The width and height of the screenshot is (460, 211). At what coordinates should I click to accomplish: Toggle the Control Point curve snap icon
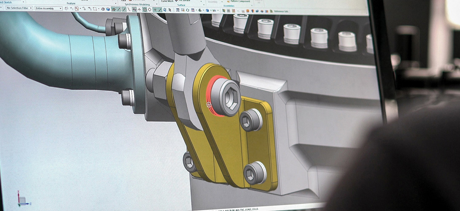point(129,9)
